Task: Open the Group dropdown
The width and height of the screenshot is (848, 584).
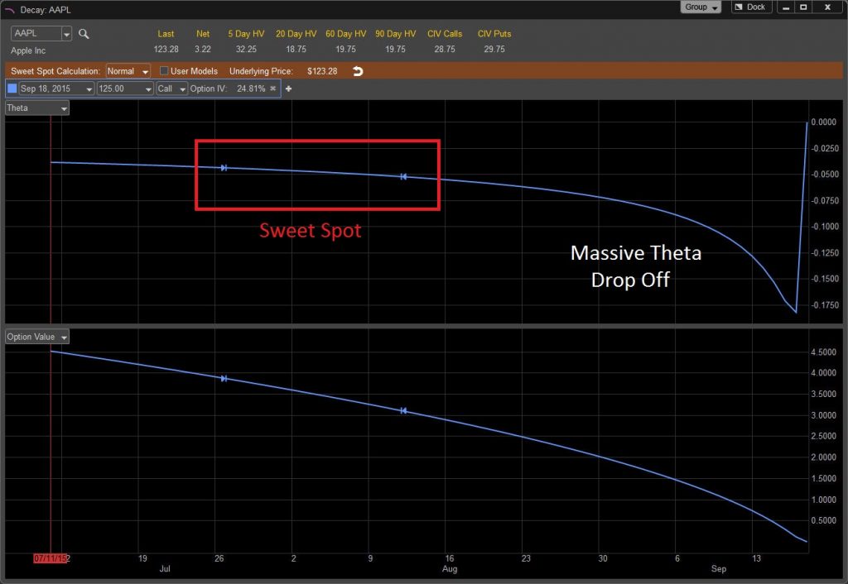Action: (x=701, y=7)
